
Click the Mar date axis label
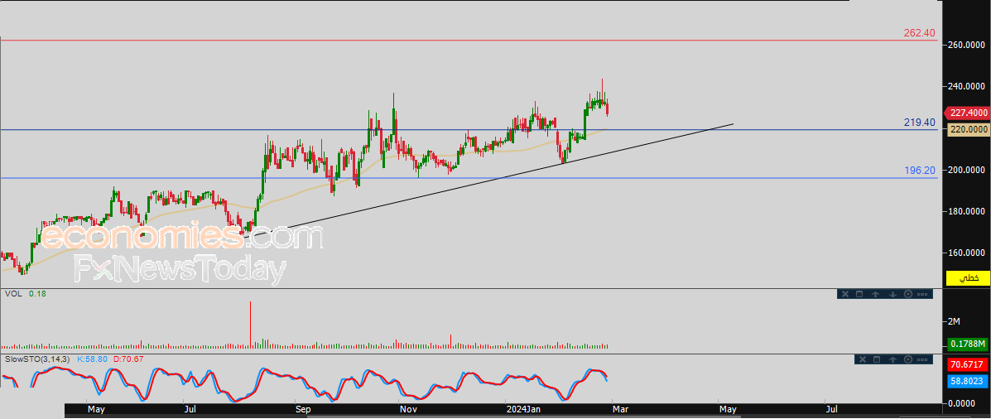click(x=620, y=410)
